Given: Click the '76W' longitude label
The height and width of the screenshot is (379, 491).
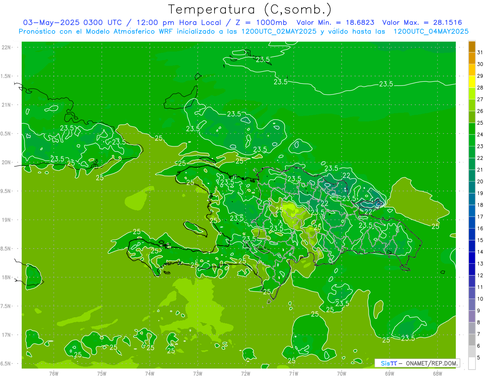Looking at the screenshot, I should tap(54, 374).
